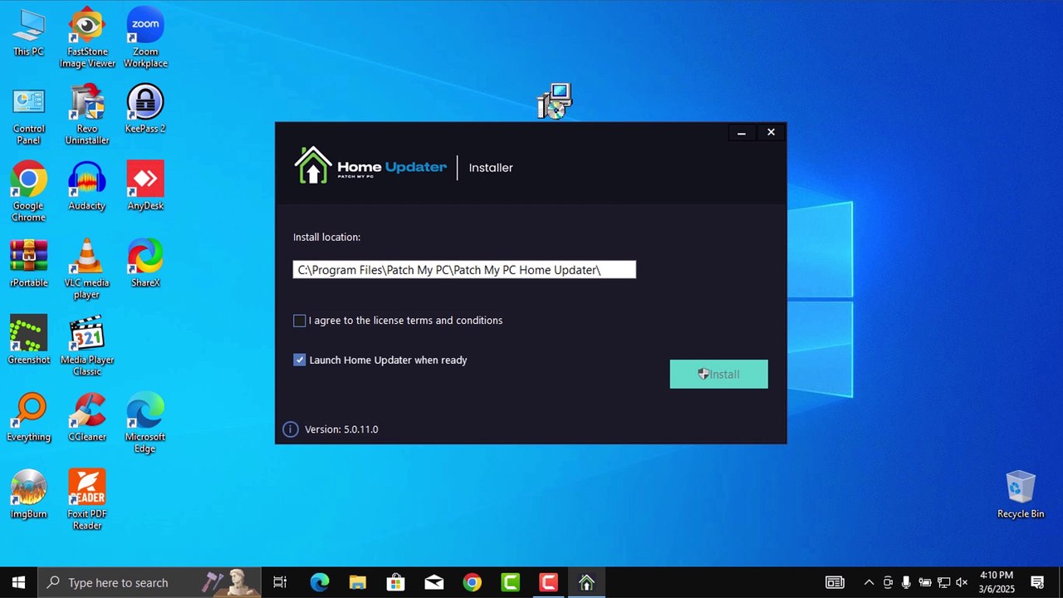Select ShareX desktop icon
The height and width of the screenshot is (598, 1063).
point(145,263)
